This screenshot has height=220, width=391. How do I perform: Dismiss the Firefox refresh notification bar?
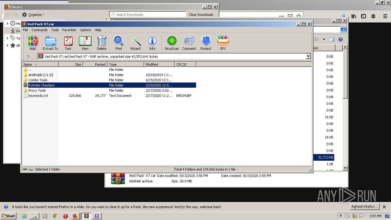tap(384, 207)
